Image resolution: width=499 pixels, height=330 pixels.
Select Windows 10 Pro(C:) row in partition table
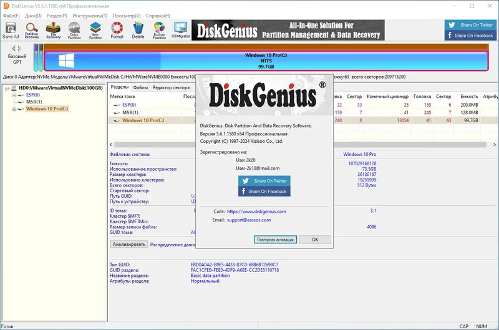[143, 120]
